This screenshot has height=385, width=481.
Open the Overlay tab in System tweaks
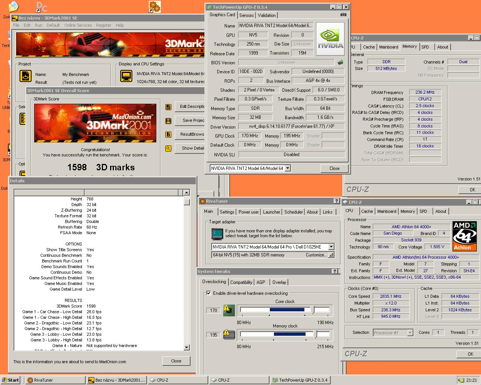pos(279,282)
